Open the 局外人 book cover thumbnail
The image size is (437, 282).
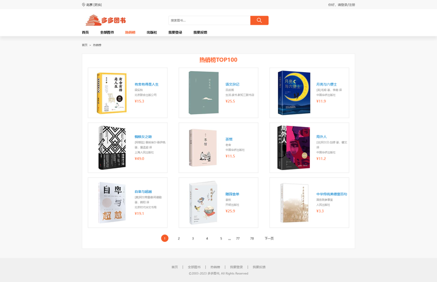[294, 148]
